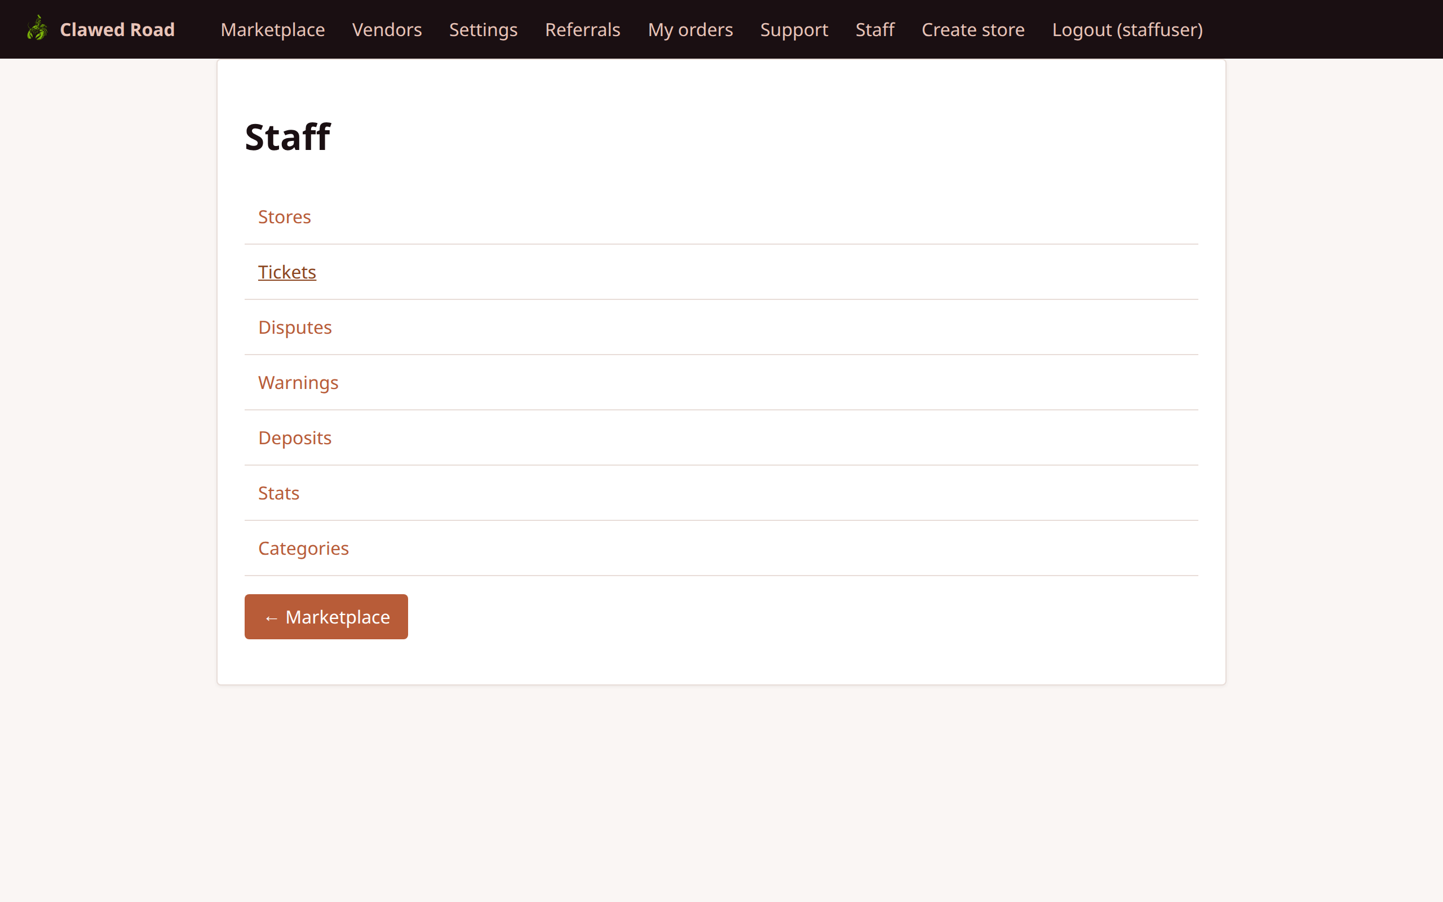Click the Clawed Road scorpion logo icon

(x=37, y=29)
